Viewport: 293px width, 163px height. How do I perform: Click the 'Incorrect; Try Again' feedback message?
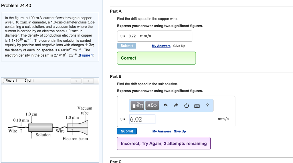point(164,143)
